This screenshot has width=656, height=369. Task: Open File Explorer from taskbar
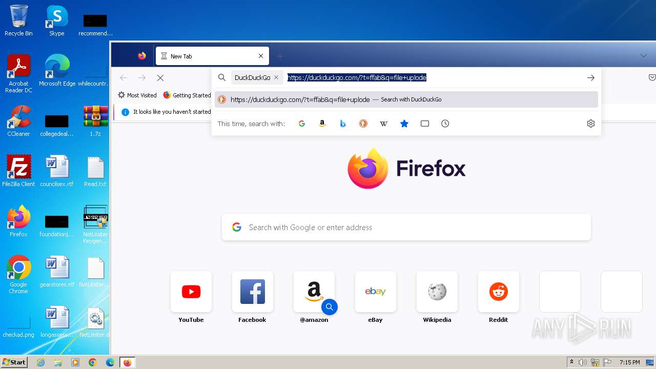tap(58, 362)
